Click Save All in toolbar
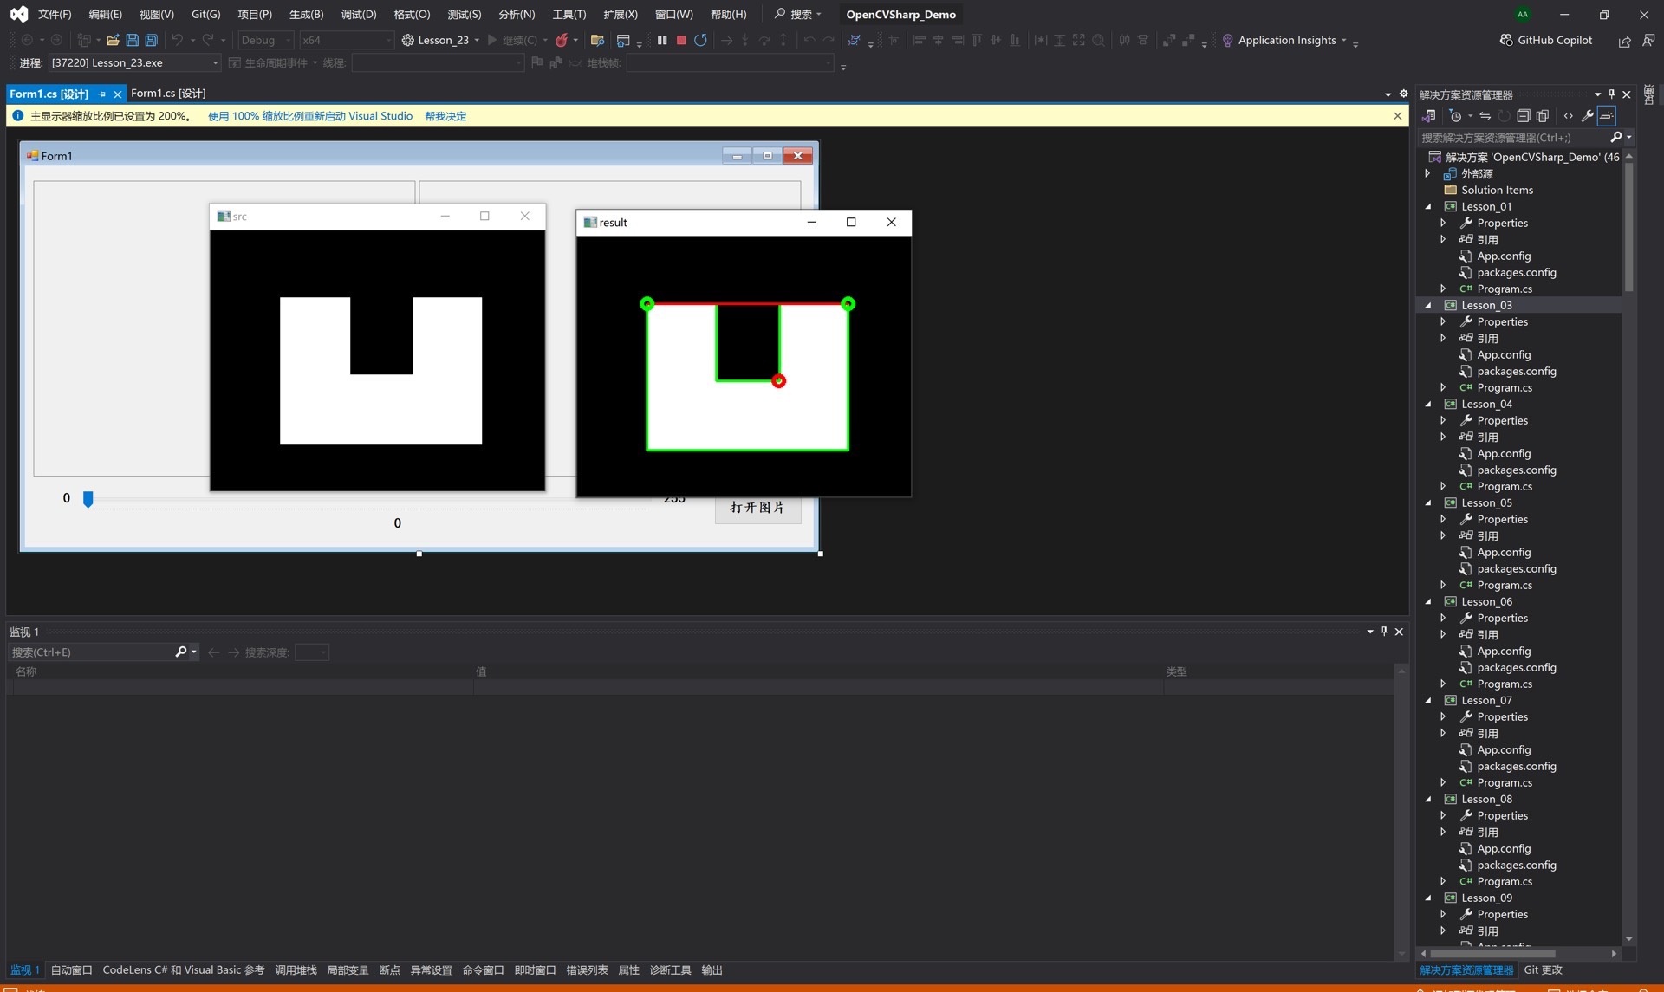The width and height of the screenshot is (1664, 992). [x=151, y=40]
